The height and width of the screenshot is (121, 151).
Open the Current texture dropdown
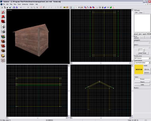[150, 63]
